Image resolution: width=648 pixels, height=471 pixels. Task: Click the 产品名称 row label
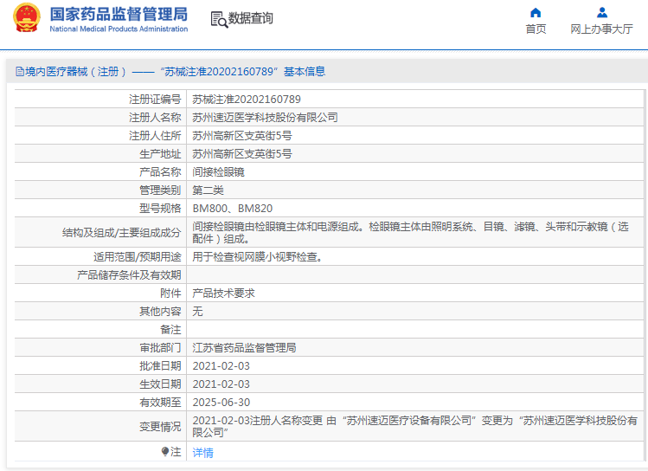coord(160,172)
